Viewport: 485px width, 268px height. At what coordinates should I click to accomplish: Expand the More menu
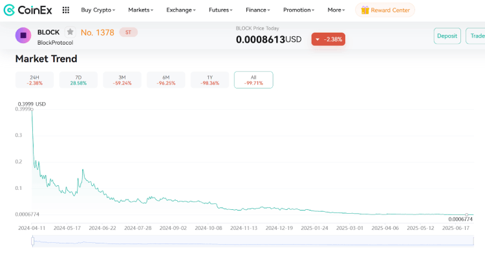click(x=336, y=10)
